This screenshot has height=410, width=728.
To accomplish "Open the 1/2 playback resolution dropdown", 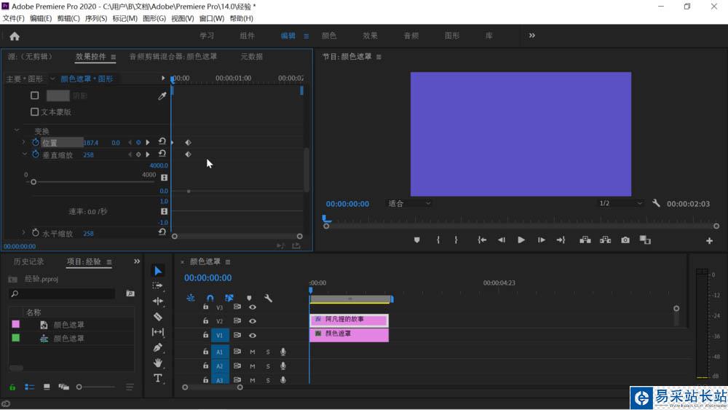I will click(620, 203).
